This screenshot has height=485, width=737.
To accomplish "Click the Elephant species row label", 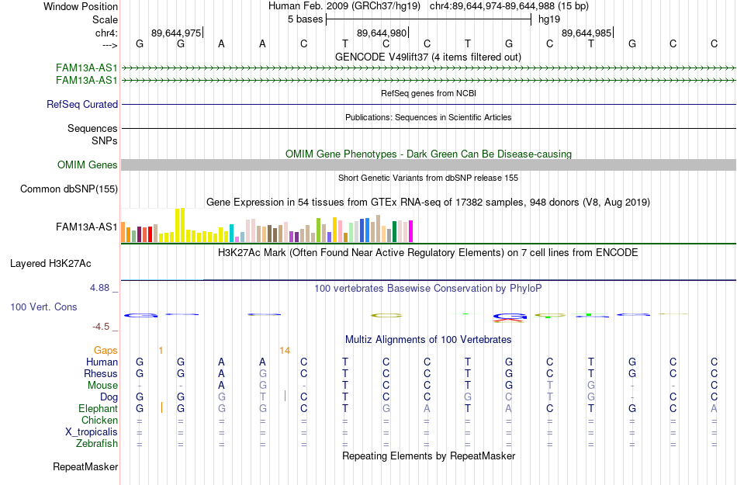I will 98,408.
